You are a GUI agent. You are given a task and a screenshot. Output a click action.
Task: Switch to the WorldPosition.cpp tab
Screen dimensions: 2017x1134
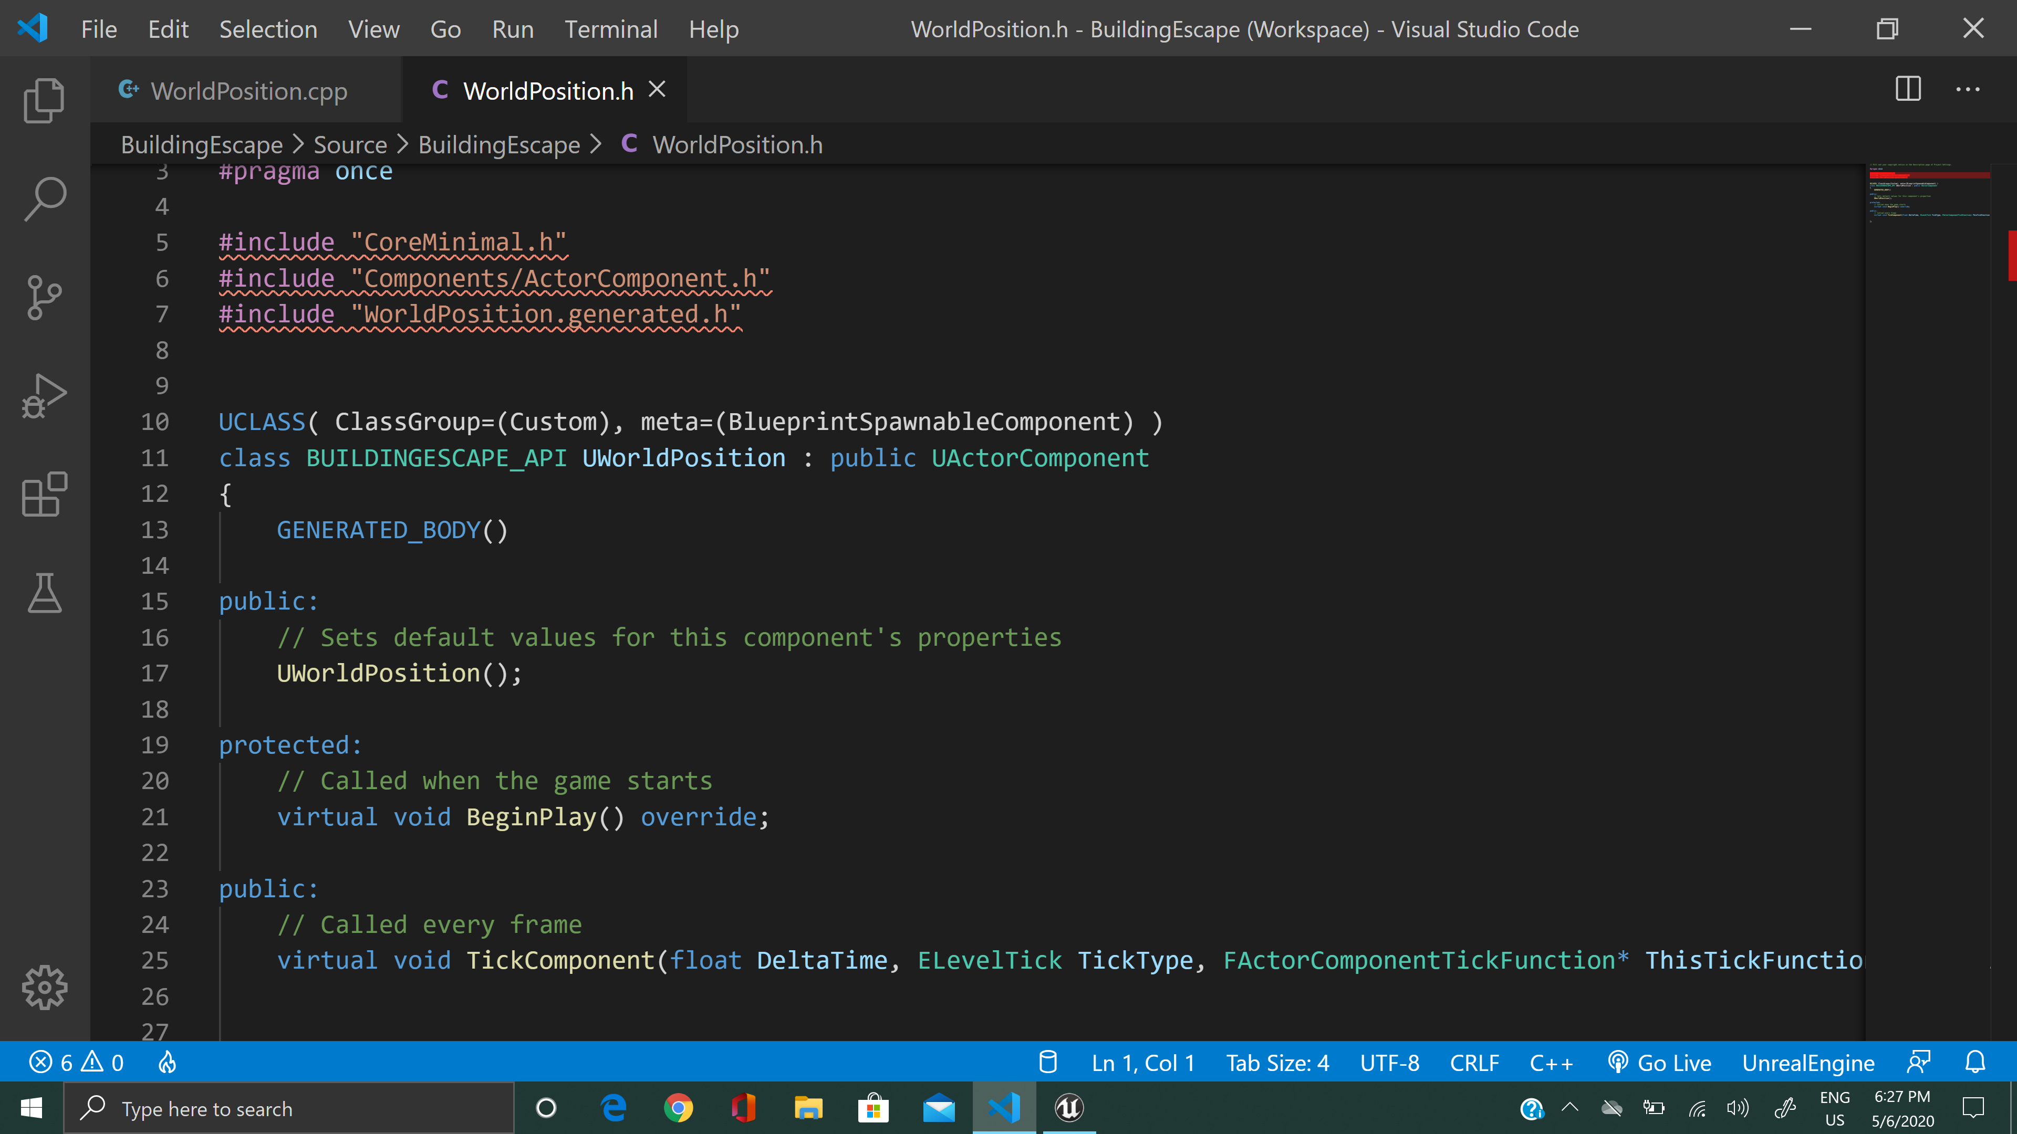point(247,91)
